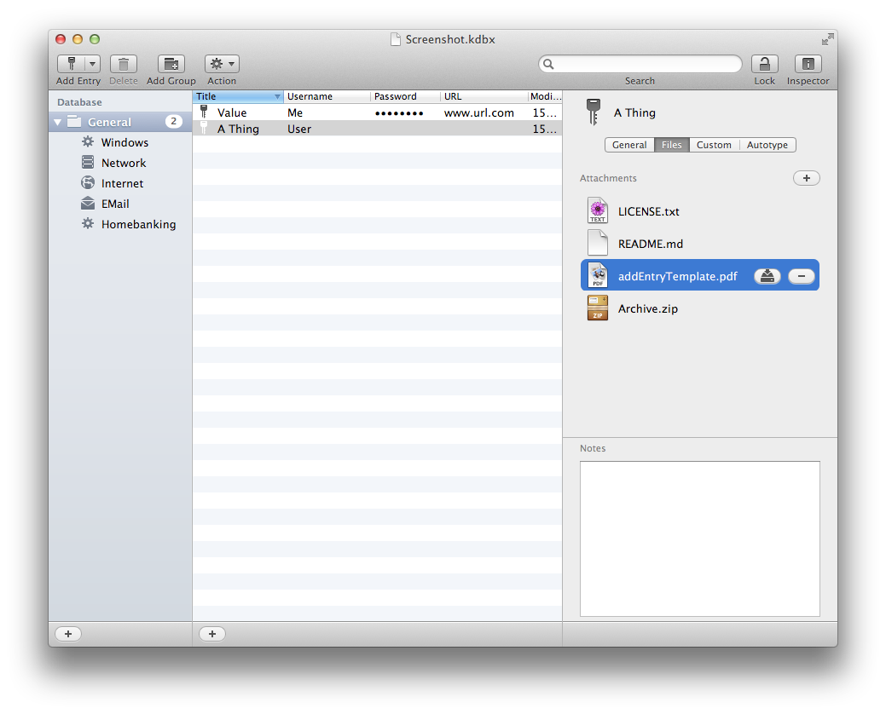Sort entries by the Title column header
Screen dimensions: 886x714
click(235, 96)
